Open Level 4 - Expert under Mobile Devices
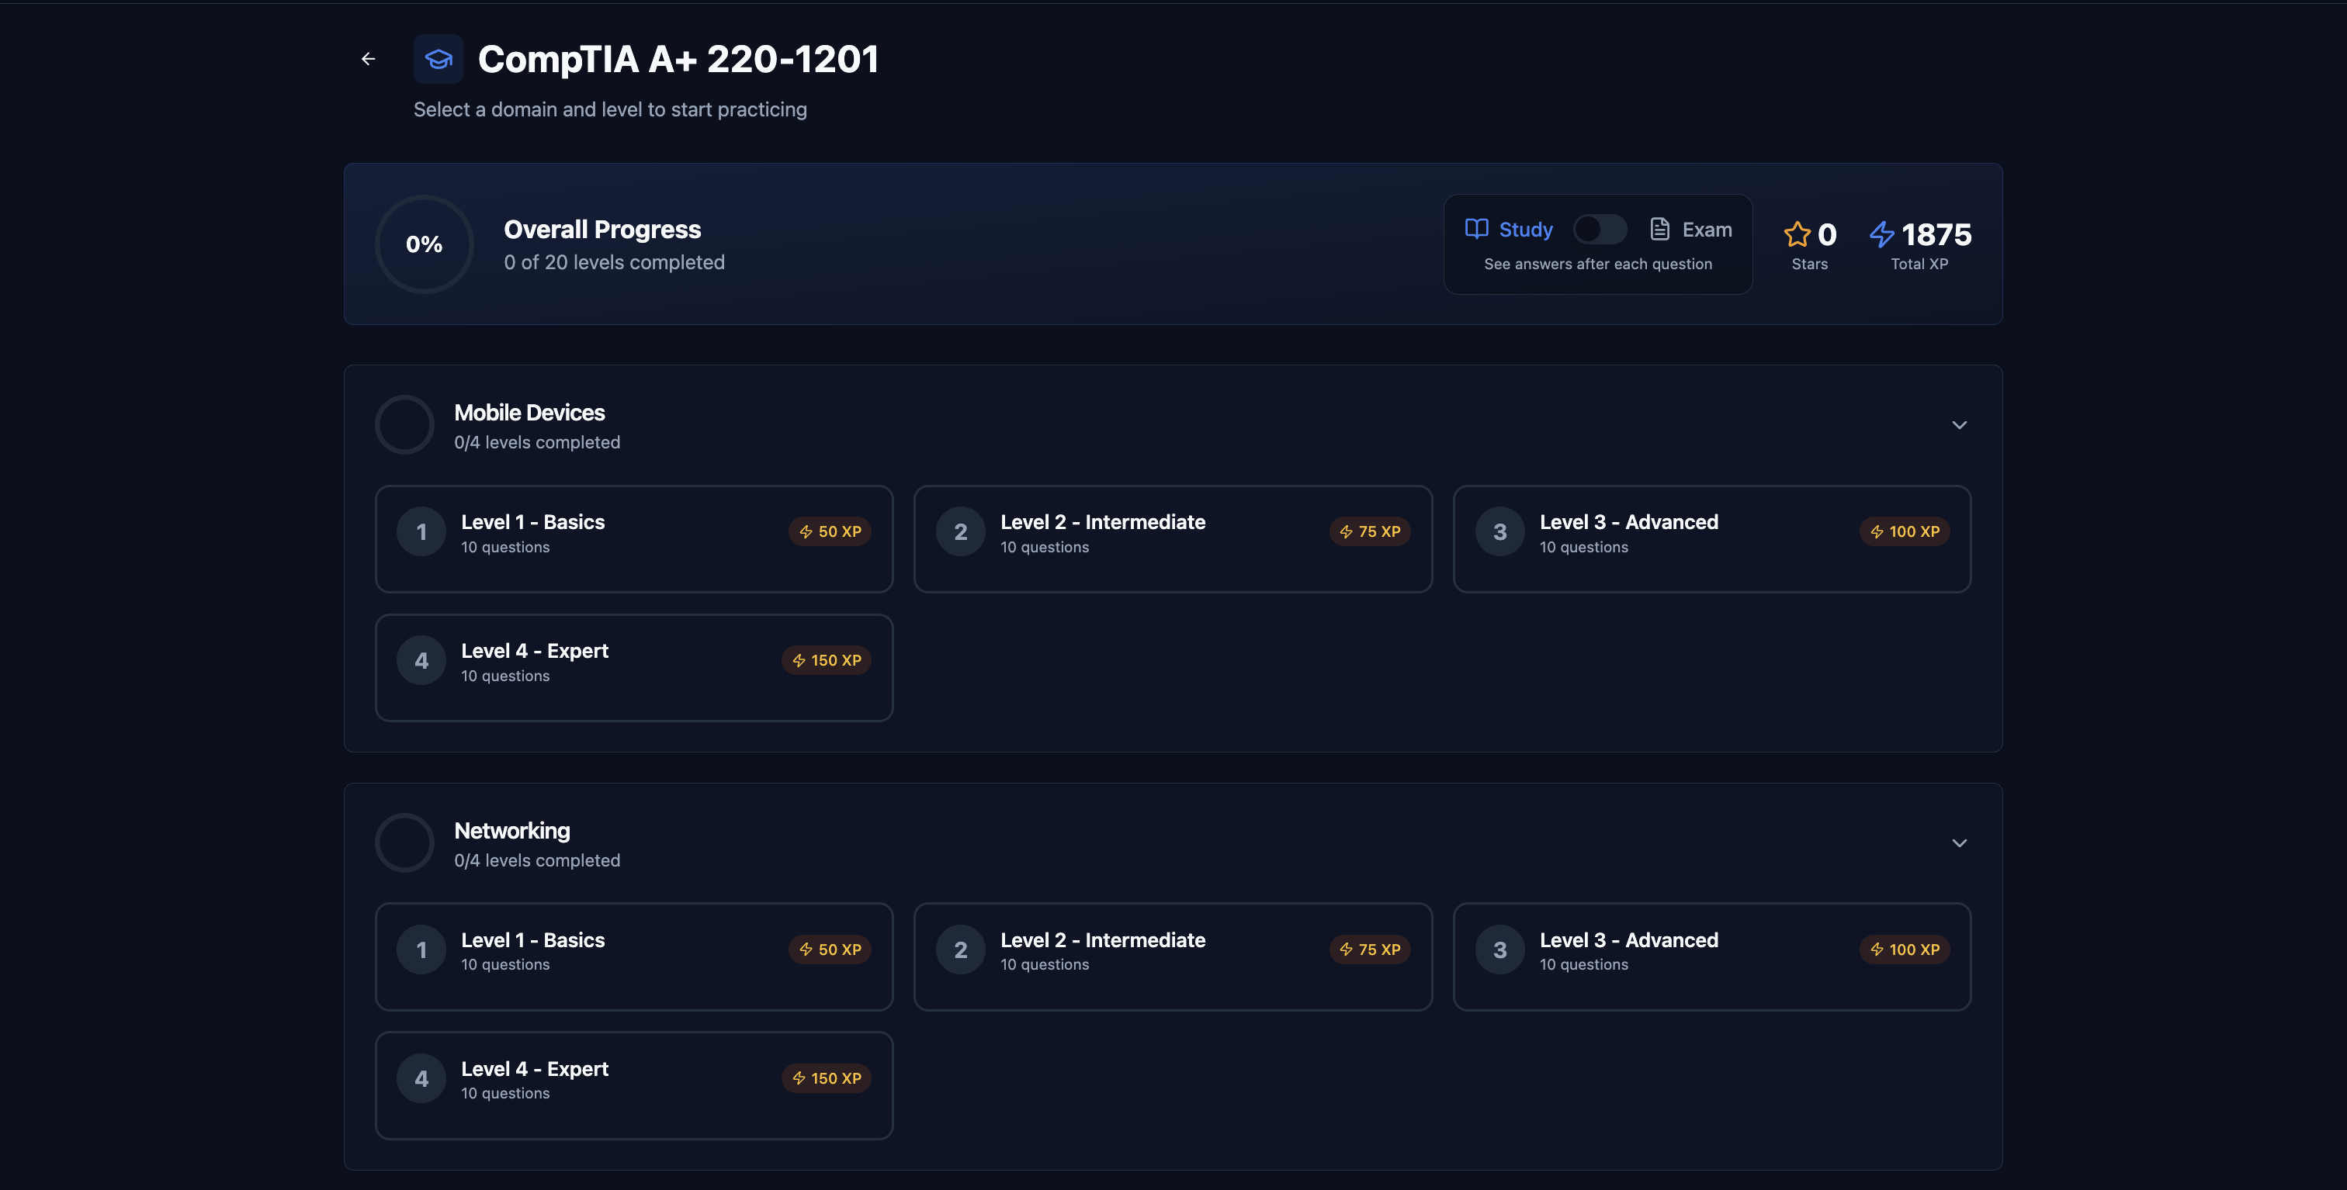 pyautogui.click(x=634, y=667)
